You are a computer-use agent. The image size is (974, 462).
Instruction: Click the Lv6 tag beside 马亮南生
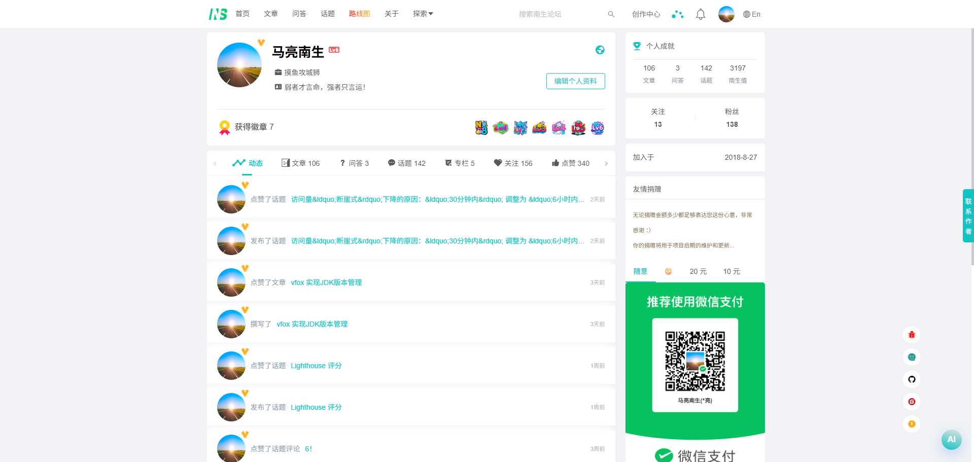[x=334, y=50]
